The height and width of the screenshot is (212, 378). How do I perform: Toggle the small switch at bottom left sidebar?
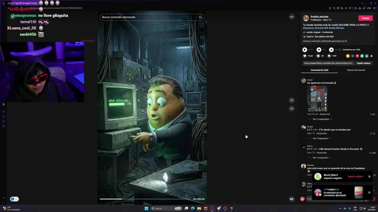(14, 199)
